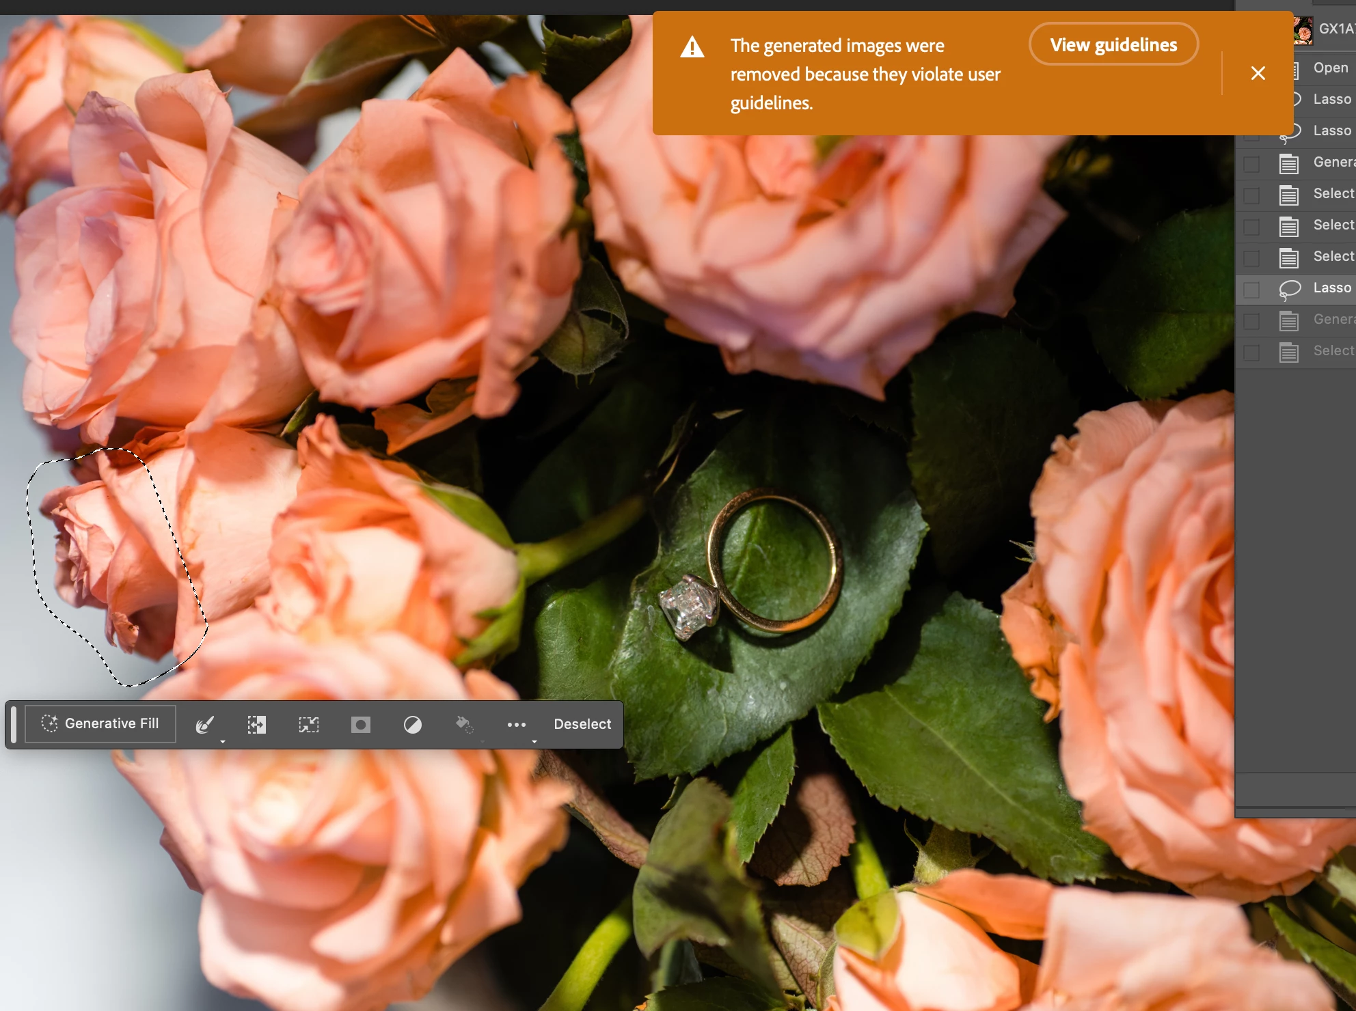1356x1011 pixels.
Task: Toggle checkbox beside the highlighted Lasso state
Action: tap(1251, 289)
